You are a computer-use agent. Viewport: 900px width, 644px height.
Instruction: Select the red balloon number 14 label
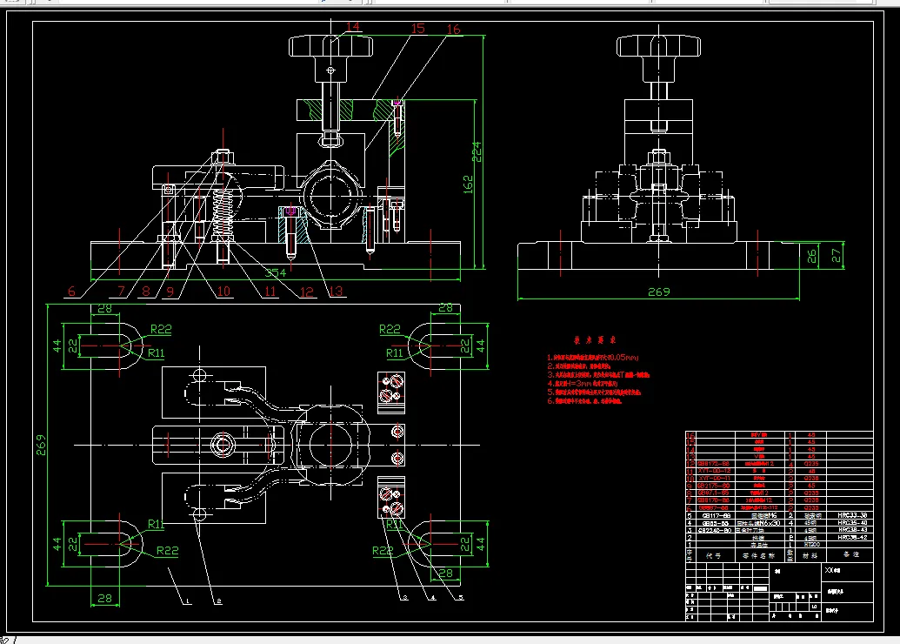pyautogui.click(x=353, y=26)
